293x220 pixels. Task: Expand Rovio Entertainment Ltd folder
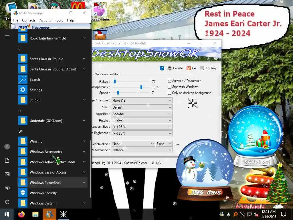click(x=53, y=38)
